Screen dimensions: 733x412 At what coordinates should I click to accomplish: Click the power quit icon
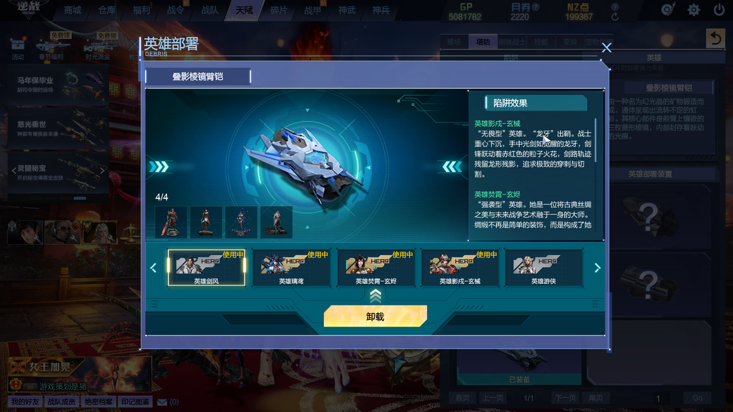[719, 9]
